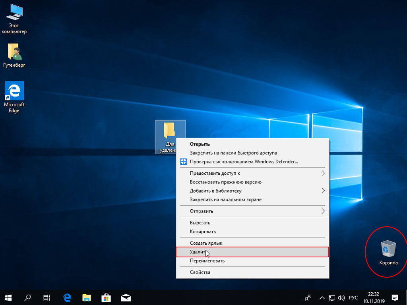Viewport: 407px width, 305px height.
Task: Click Show Desktop strip at taskbar end
Action: (x=406, y=297)
